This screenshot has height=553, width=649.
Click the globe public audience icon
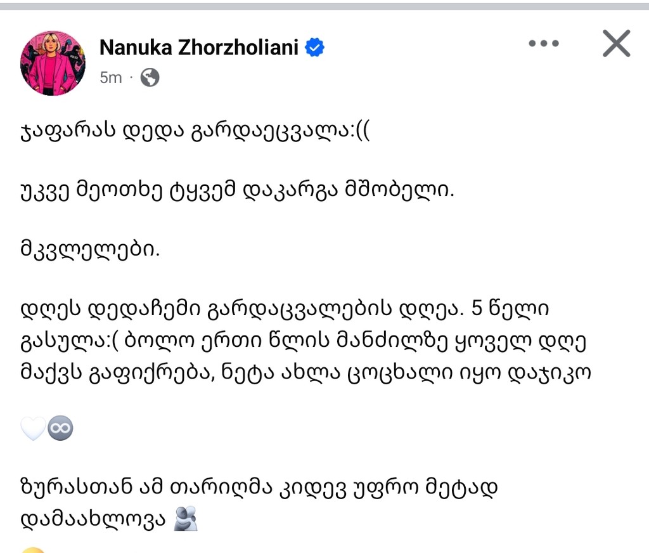click(x=150, y=77)
